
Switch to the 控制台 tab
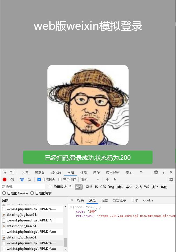(x=40, y=173)
